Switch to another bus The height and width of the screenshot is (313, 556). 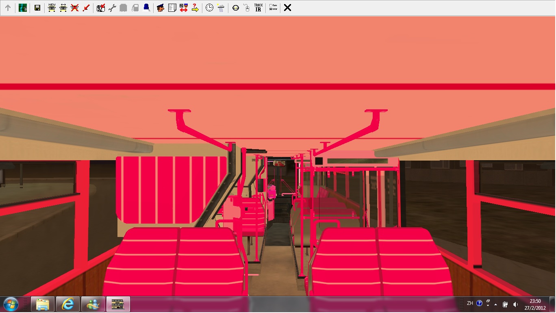[63, 8]
